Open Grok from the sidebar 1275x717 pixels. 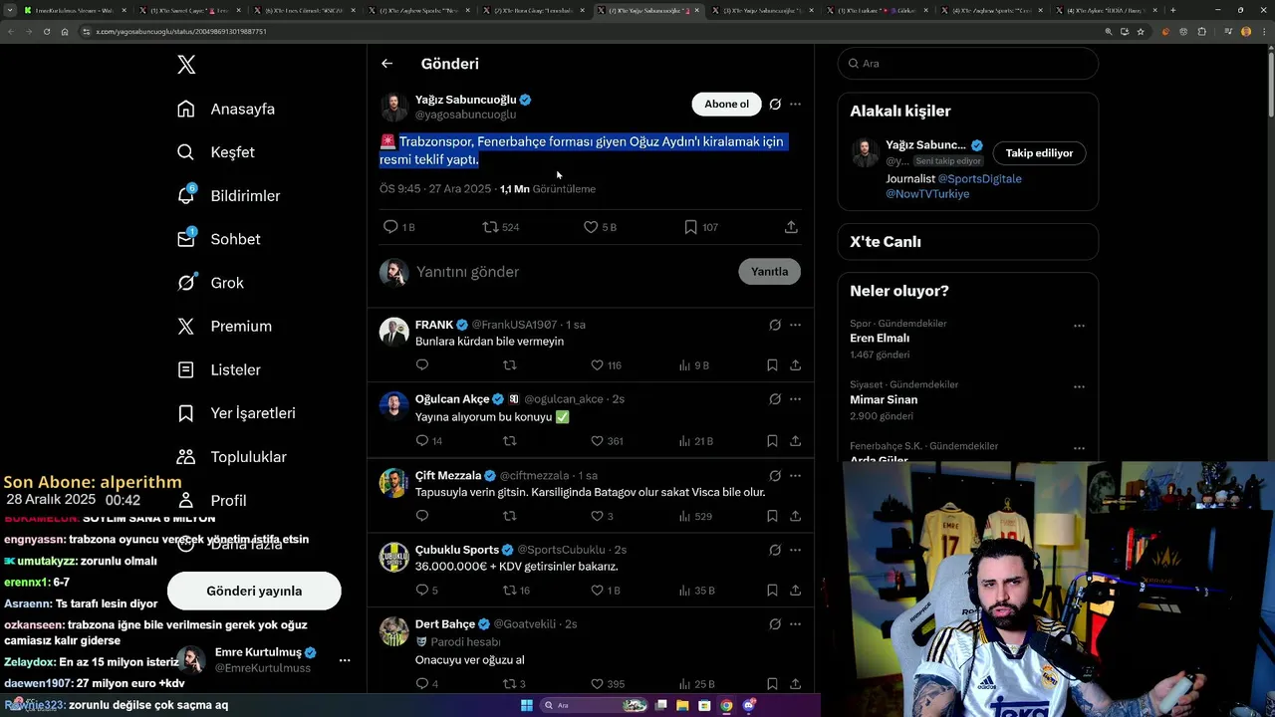tap(210, 283)
